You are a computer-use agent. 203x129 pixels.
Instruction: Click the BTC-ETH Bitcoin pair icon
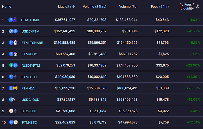coord(13,111)
